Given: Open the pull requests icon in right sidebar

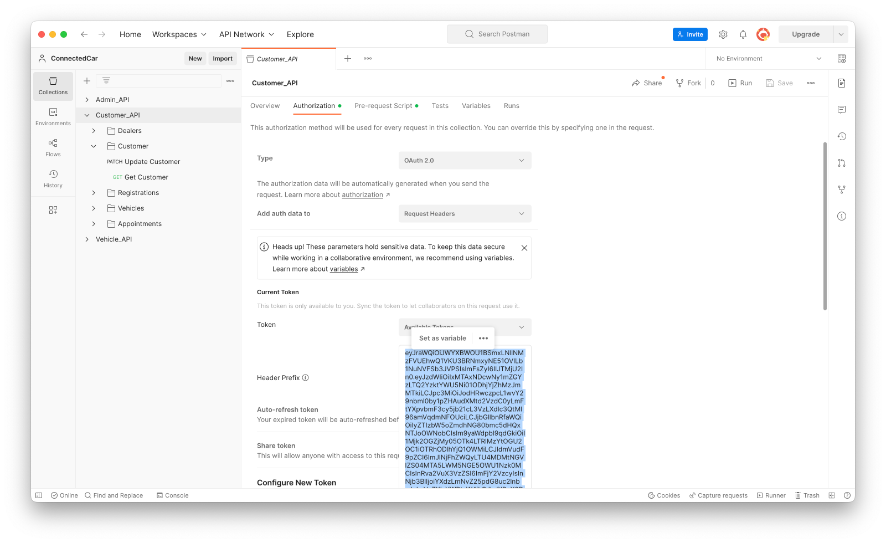Looking at the screenshot, I should click(842, 163).
